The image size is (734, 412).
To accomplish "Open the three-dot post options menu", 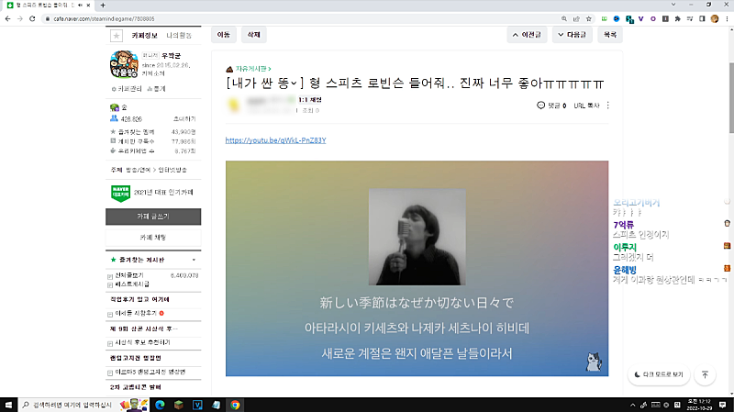I will tap(607, 106).
